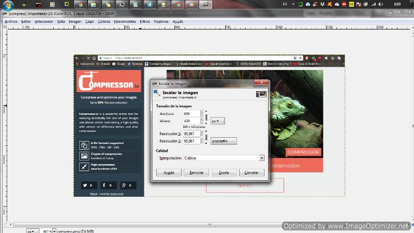Click the Anchura spinner arrows
The height and width of the screenshot is (233, 414).
click(202, 113)
